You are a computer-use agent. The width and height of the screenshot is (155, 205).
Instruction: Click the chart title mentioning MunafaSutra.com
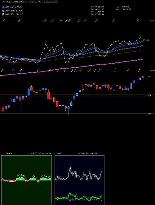tap(30, 2)
